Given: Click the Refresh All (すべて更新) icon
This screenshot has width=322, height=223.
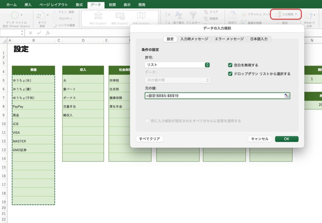Looking at the screenshot, I should point(41,16).
